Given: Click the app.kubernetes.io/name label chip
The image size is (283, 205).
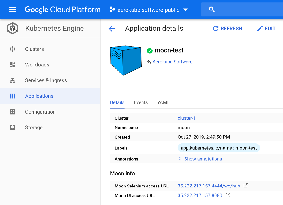Looking at the screenshot, I should click(x=219, y=148).
